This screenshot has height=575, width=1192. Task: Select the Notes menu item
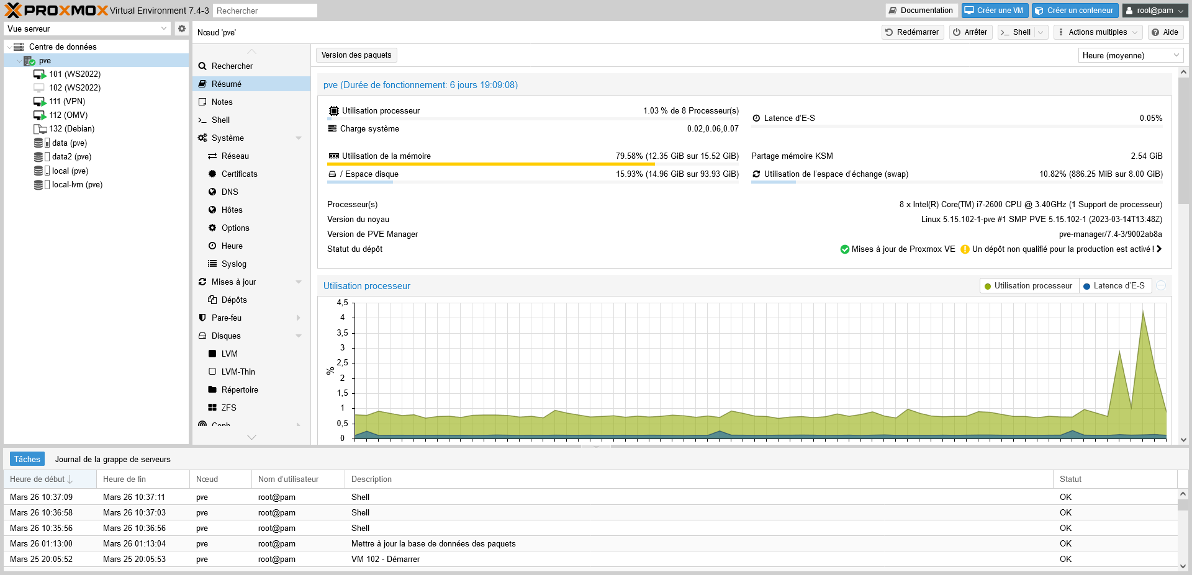[x=222, y=102]
